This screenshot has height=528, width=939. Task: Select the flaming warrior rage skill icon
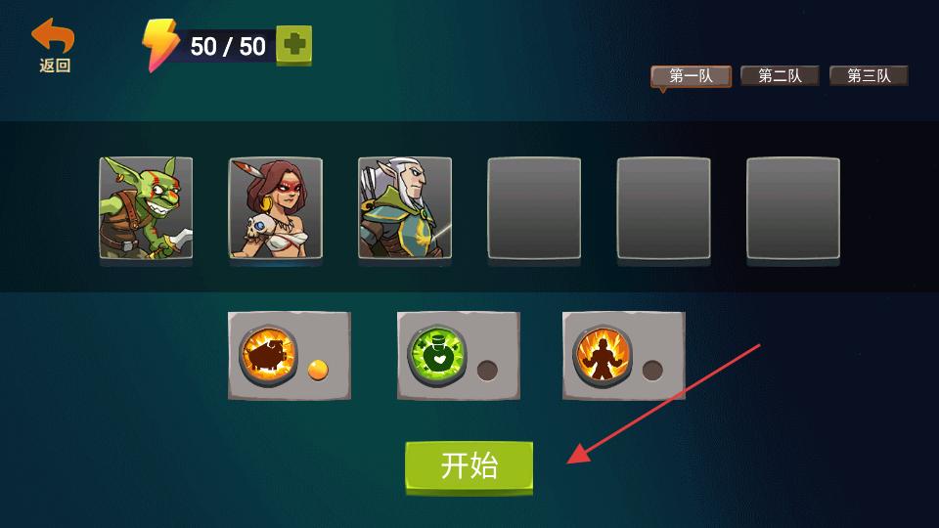(603, 354)
